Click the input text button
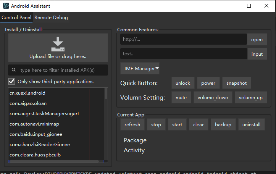 click(x=257, y=54)
